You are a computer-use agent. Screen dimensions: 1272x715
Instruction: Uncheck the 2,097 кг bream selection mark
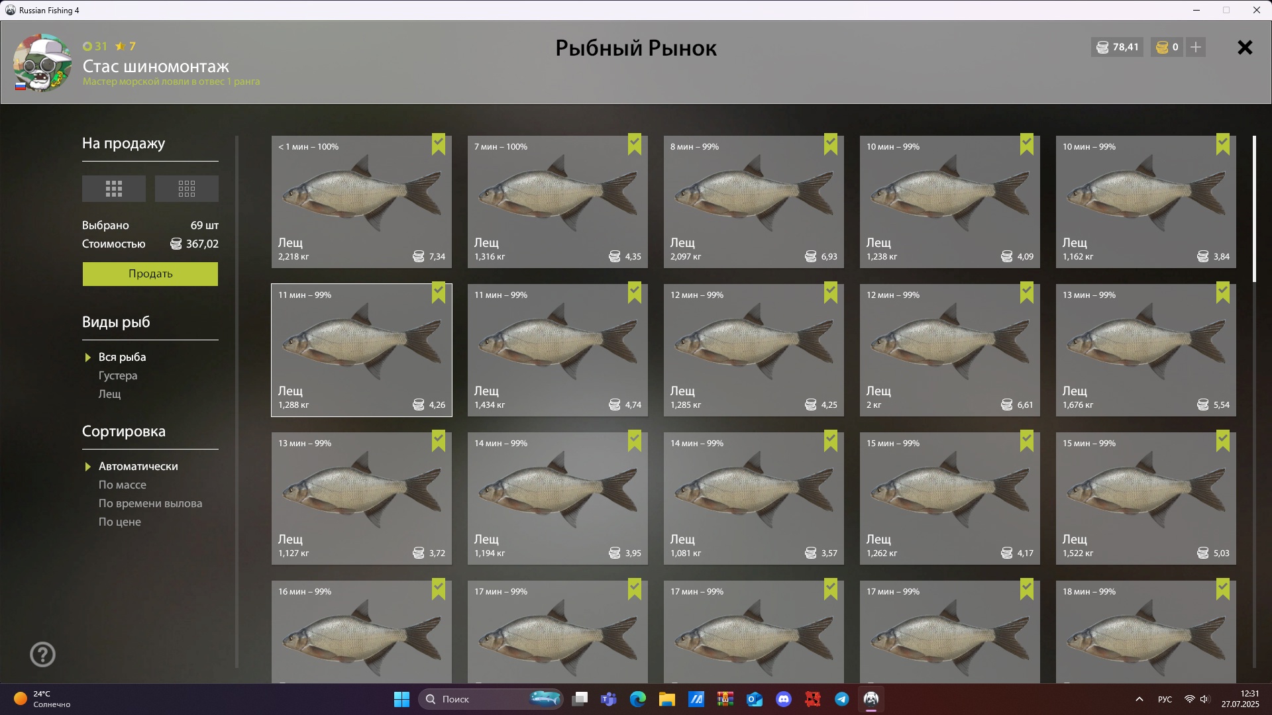click(831, 144)
